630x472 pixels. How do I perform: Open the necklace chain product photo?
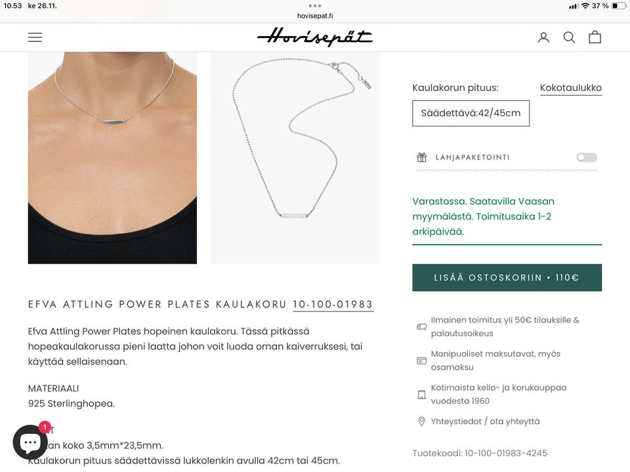295,158
